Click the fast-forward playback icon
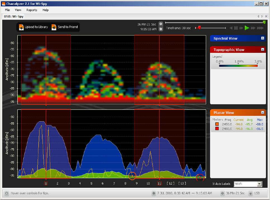Image resolution: width=270 pixels, height=200 pixels. [x=254, y=28]
